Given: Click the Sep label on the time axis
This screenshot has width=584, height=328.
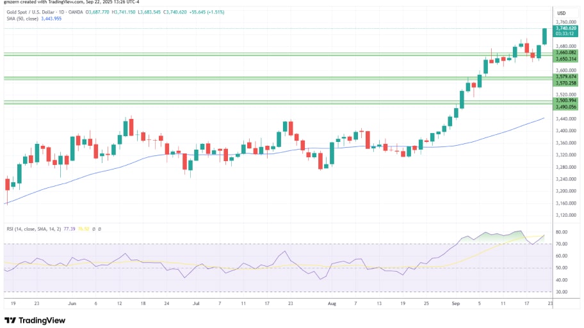Looking at the screenshot, I should [456, 305].
